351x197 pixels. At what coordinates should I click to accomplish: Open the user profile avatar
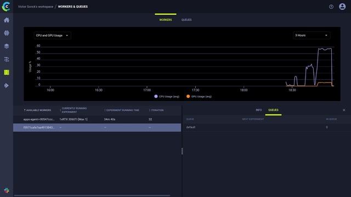342,7
